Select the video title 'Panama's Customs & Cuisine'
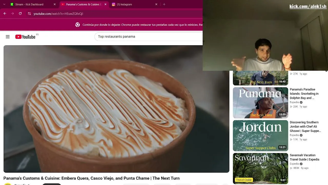Viewport: 328px width, 185px height. point(91,178)
